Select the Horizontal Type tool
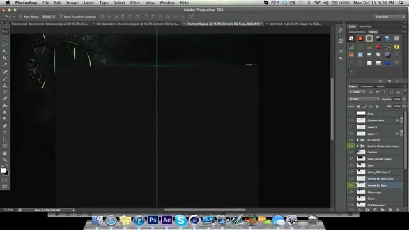 click(5, 133)
